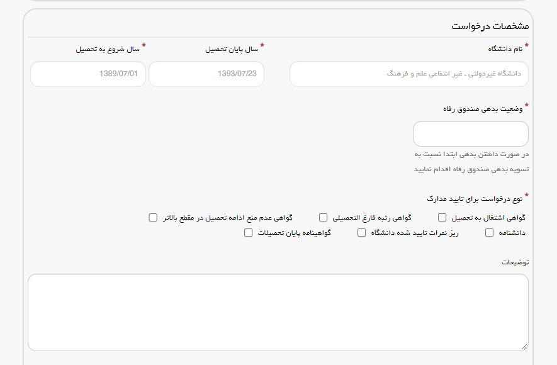The height and width of the screenshot is (365, 557).
Task: Click the سال پایان تحصیل label
Action: pos(232,49)
